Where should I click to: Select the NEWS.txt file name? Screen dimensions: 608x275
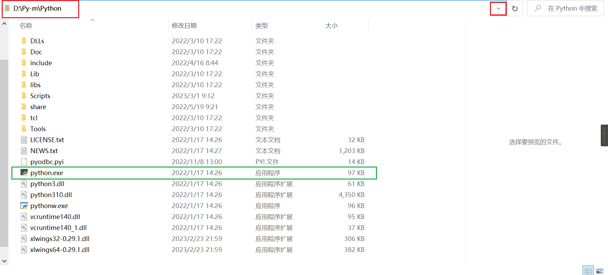click(44, 151)
